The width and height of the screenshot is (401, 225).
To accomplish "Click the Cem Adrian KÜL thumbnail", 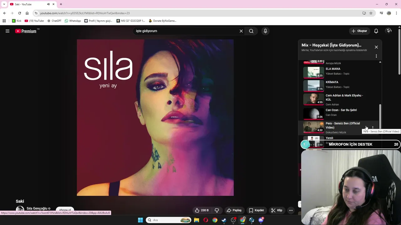I will pos(313,99).
